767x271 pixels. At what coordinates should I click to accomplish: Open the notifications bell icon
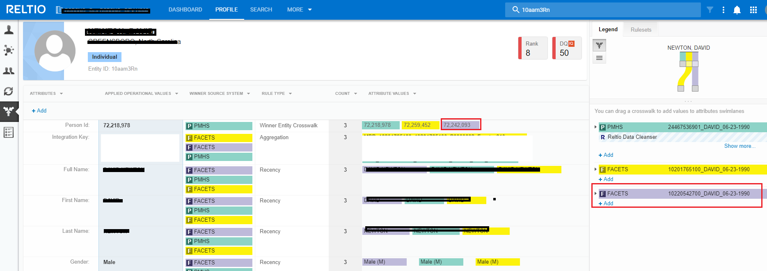tap(737, 10)
